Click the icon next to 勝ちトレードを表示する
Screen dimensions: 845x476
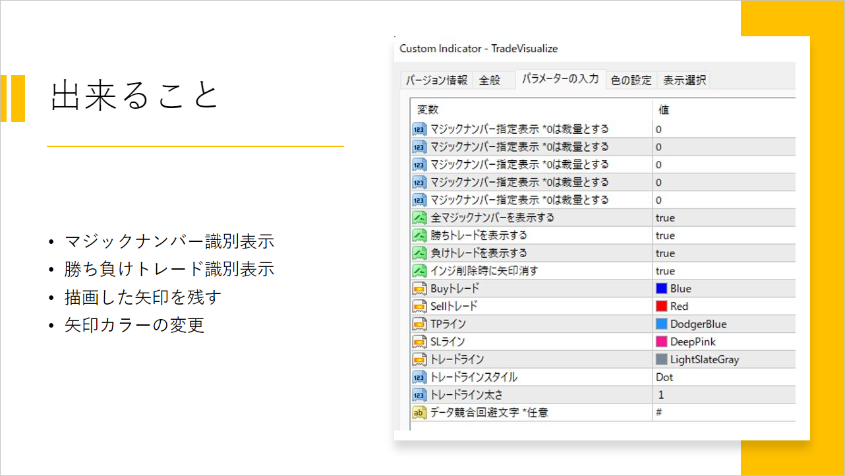click(x=419, y=235)
